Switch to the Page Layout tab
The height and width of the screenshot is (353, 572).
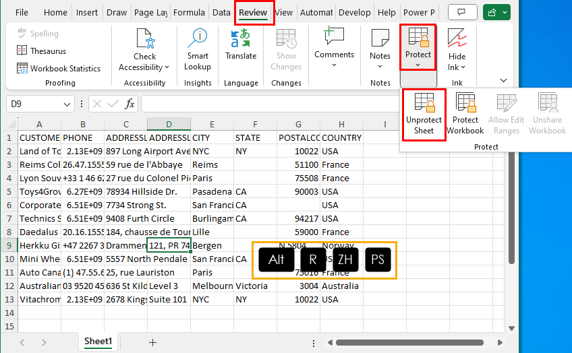150,12
